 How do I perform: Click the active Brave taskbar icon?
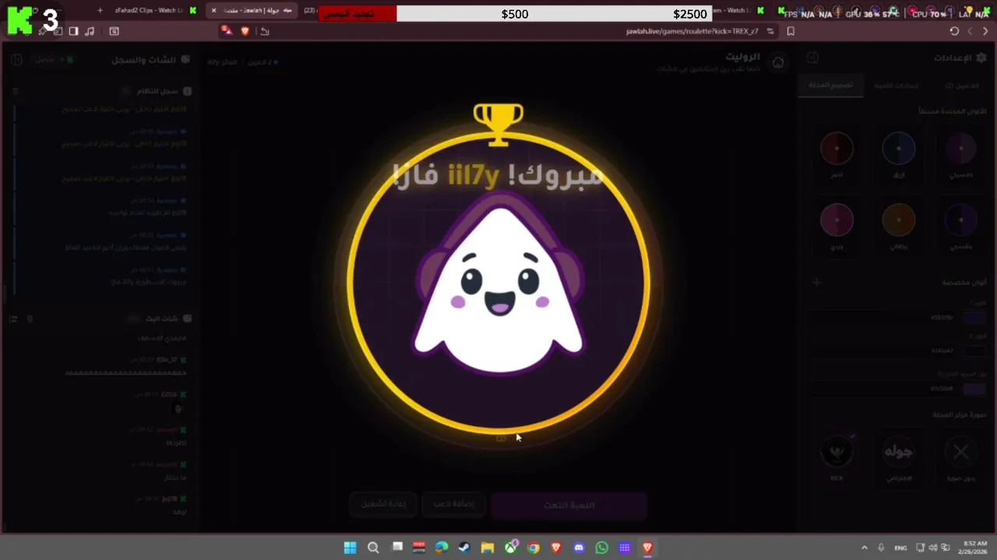click(647, 548)
